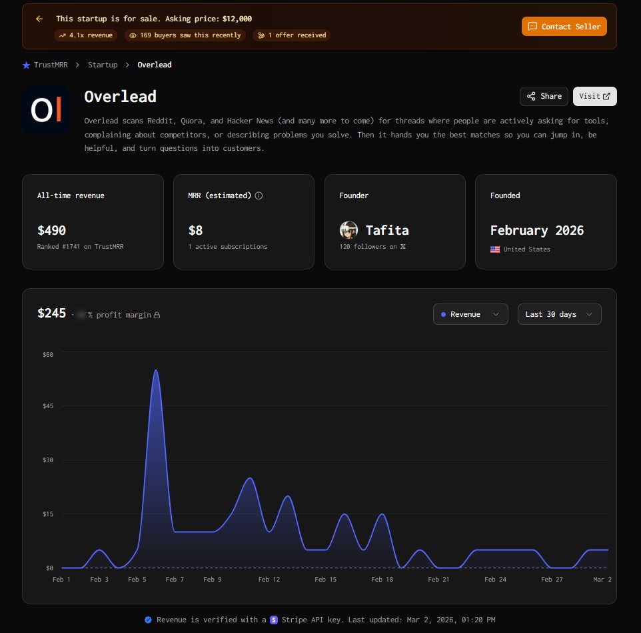This screenshot has height=633, width=641.
Task: Click the $60 y-axis label
Action: (48, 354)
